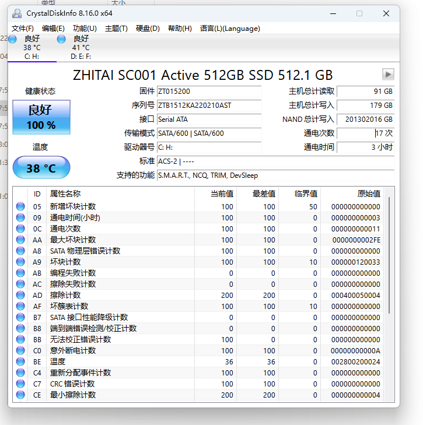The image size is (423, 425).
Task: Close the CrystalDiskInfo window
Action: 386,13
